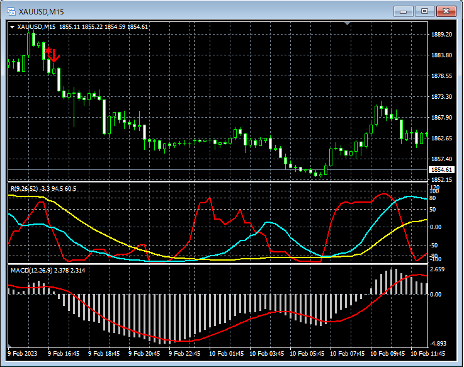Click the chart window icon in title bar
Screen dimensions: 464x367
11,11
